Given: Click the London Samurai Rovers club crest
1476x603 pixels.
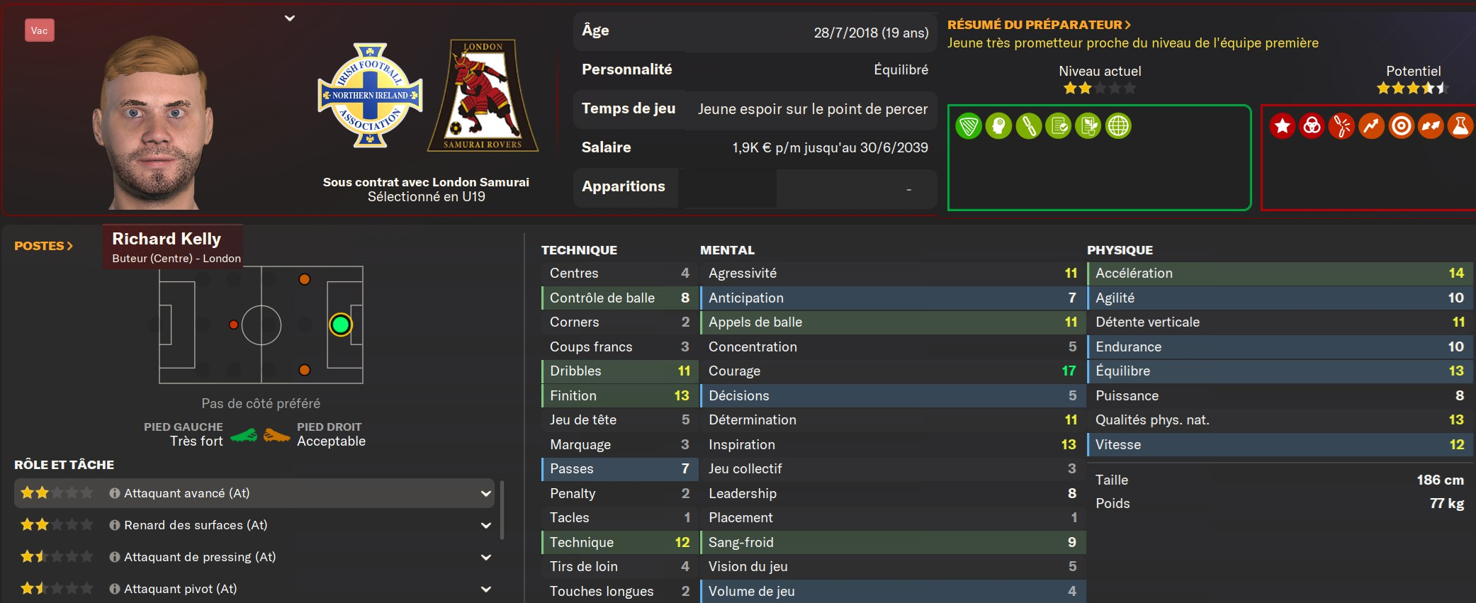Looking at the screenshot, I should tap(483, 96).
